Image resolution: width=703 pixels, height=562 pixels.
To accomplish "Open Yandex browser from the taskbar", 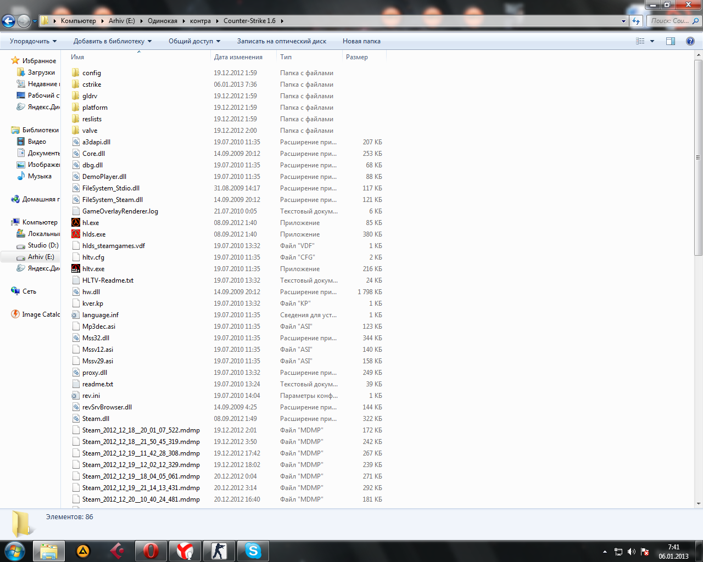I will pyautogui.click(x=185, y=551).
